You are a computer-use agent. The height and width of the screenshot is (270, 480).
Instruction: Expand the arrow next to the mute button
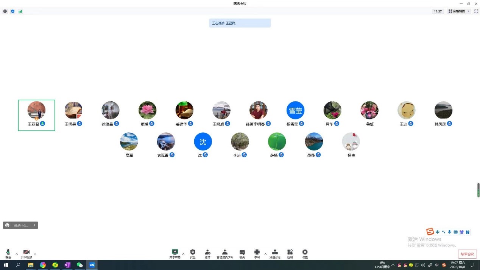(x=17, y=254)
